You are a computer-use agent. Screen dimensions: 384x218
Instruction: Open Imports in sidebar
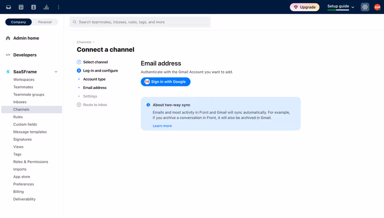click(x=20, y=169)
